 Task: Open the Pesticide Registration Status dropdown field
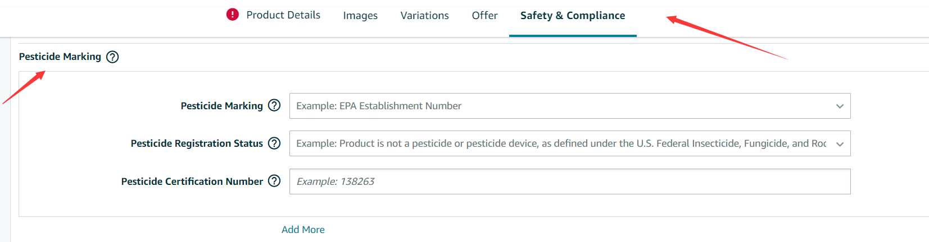(x=570, y=143)
